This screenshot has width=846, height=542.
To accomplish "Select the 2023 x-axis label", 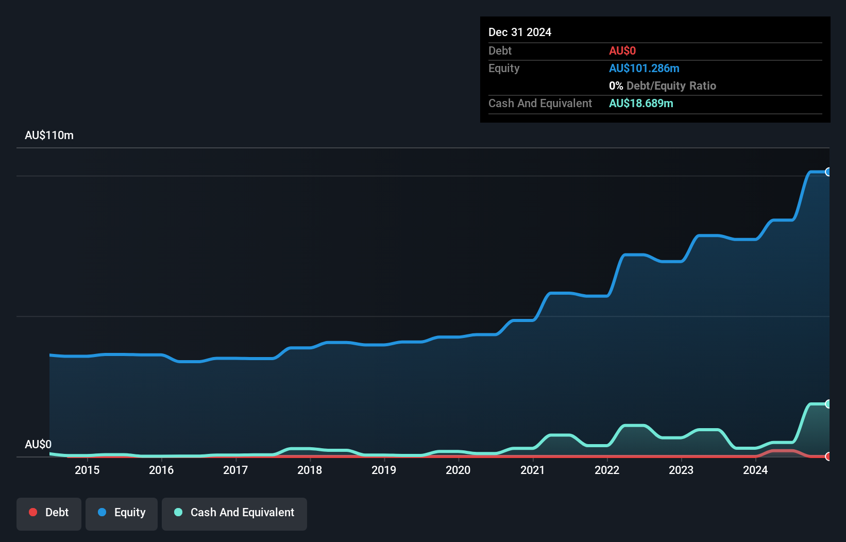I will tap(681, 470).
